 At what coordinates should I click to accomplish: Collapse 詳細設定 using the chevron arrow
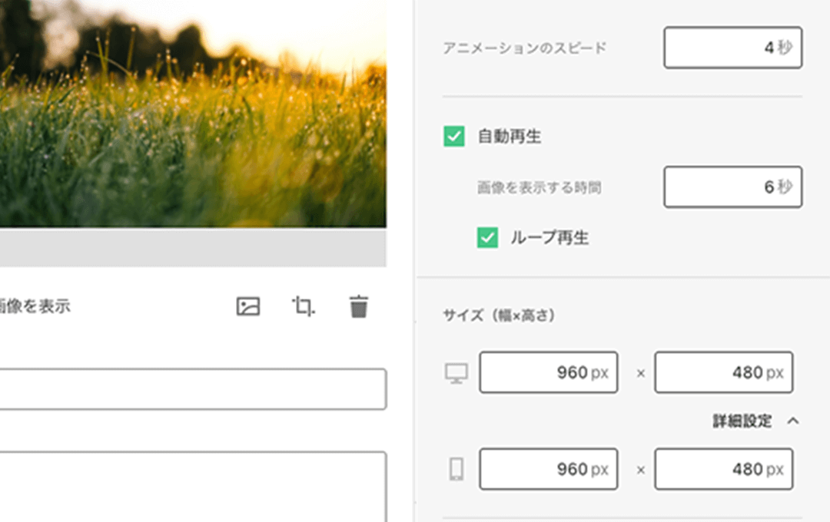tap(793, 421)
